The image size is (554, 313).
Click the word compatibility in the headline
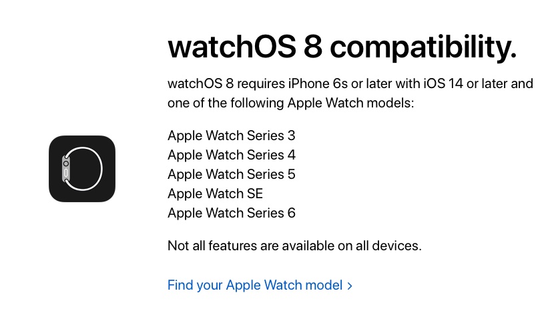pyautogui.click(x=423, y=48)
